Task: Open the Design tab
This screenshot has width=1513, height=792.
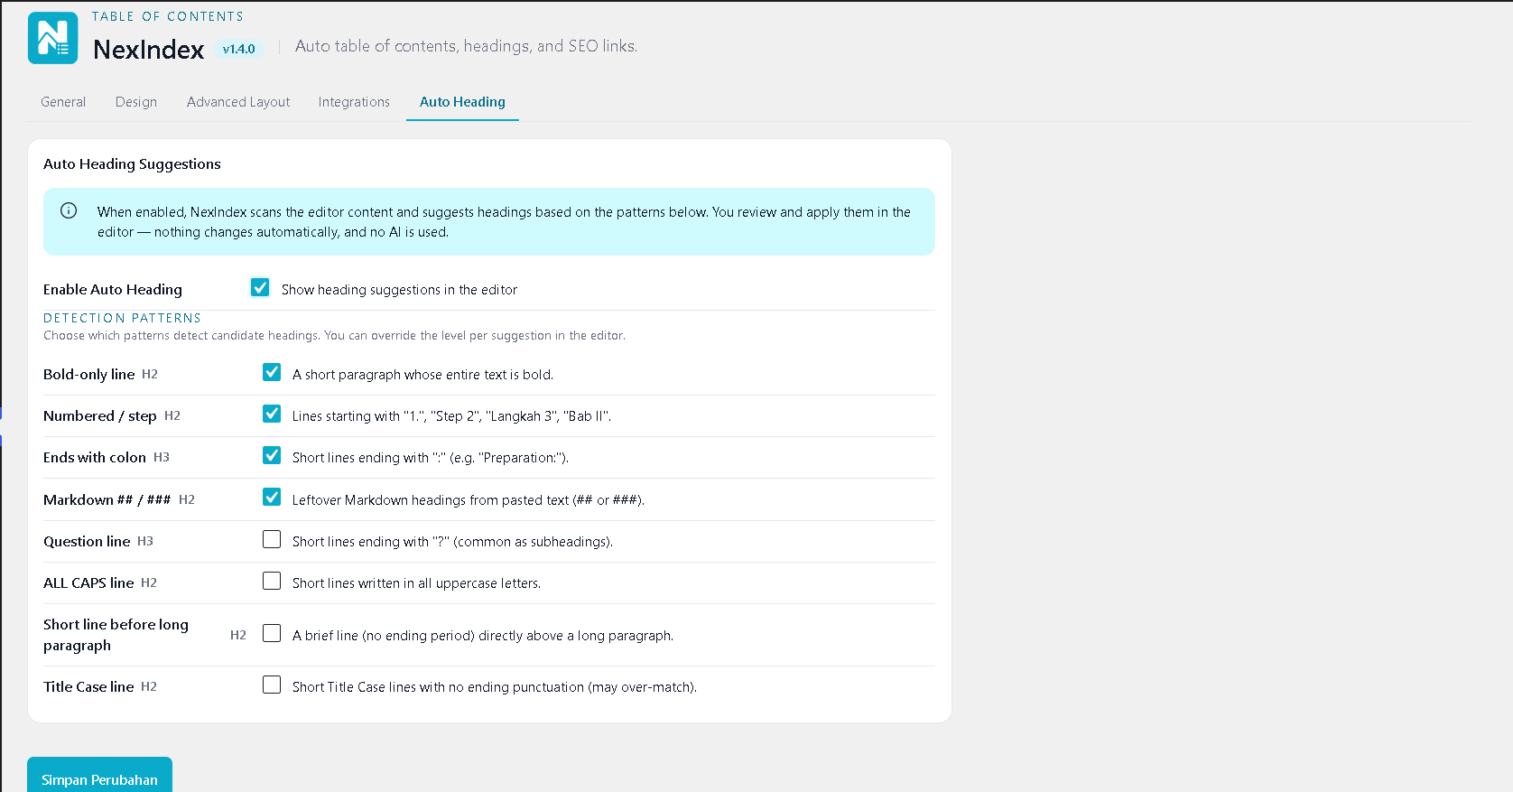Action: [136, 102]
